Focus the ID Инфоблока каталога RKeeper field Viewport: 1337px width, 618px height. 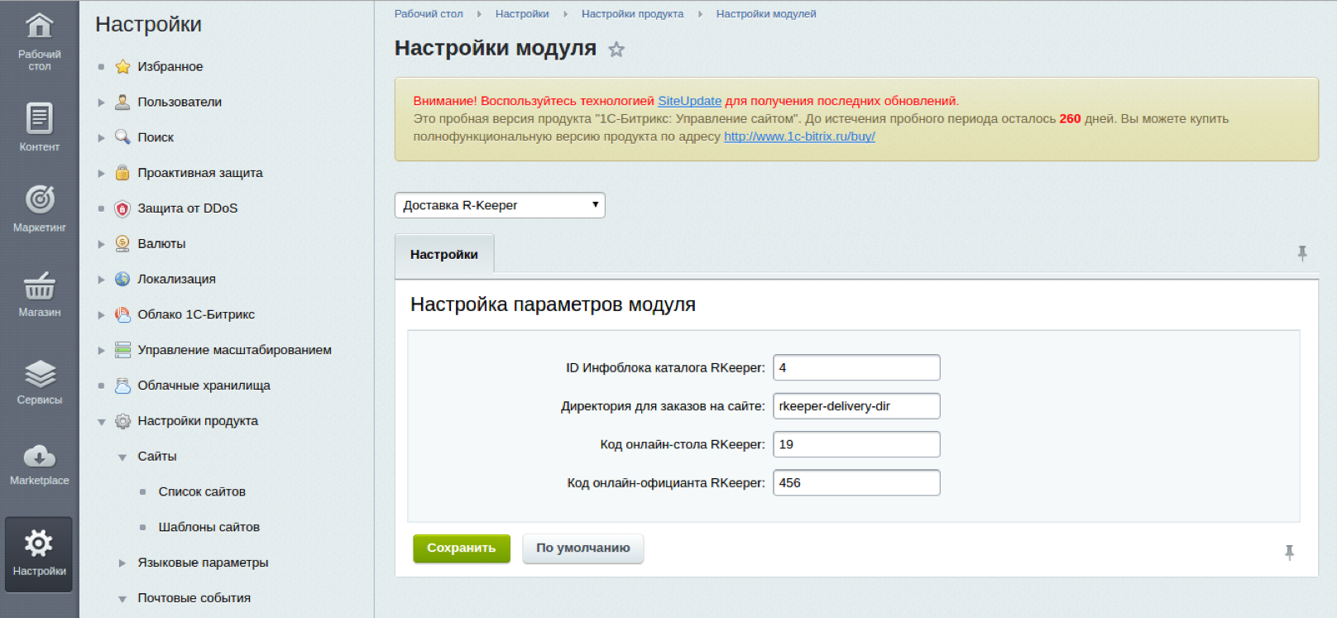(x=856, y=368)
